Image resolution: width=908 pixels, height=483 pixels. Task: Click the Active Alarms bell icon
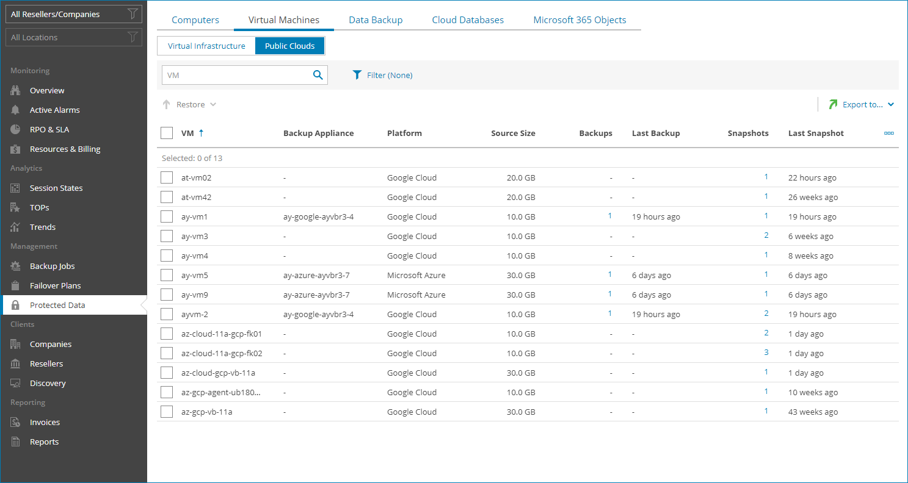coord(16,110)
